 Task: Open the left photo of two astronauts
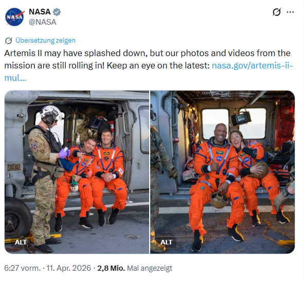pos(77,172)
